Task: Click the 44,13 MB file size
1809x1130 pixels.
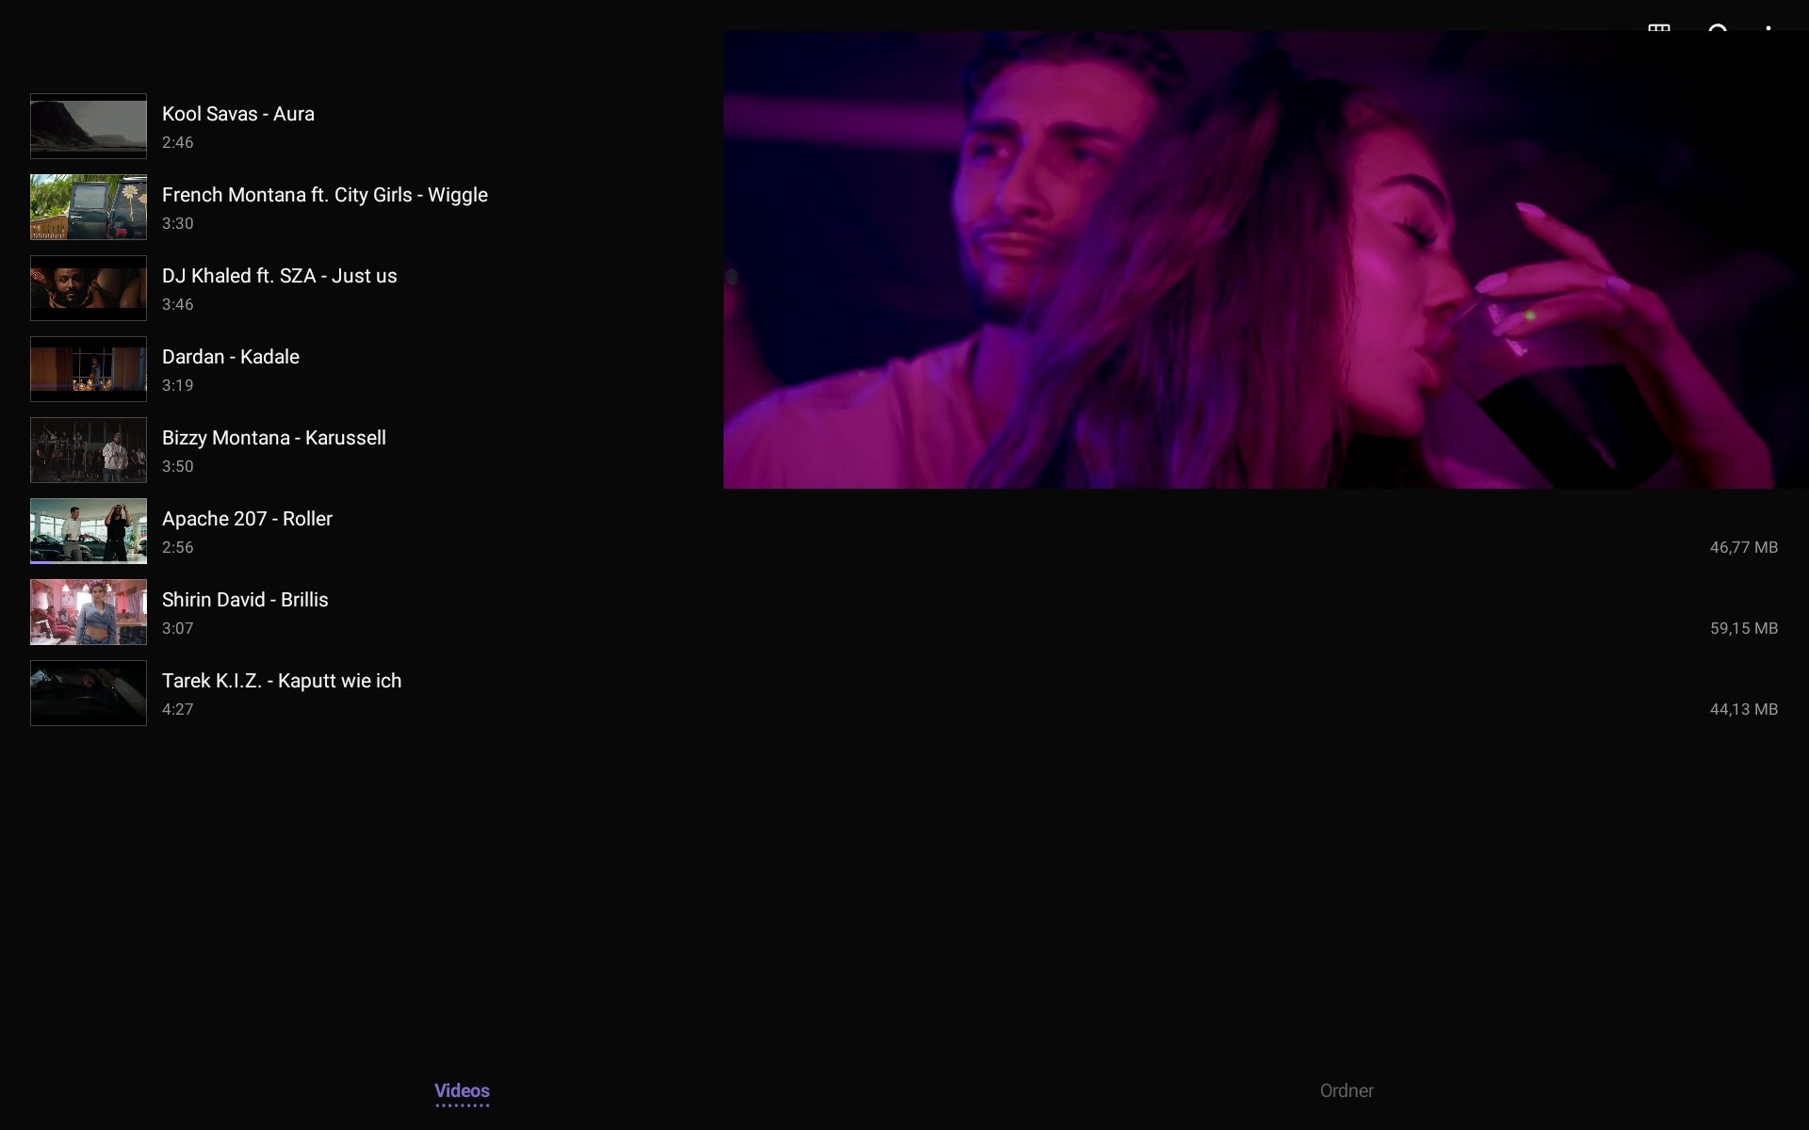Action: coord(1744,709)
